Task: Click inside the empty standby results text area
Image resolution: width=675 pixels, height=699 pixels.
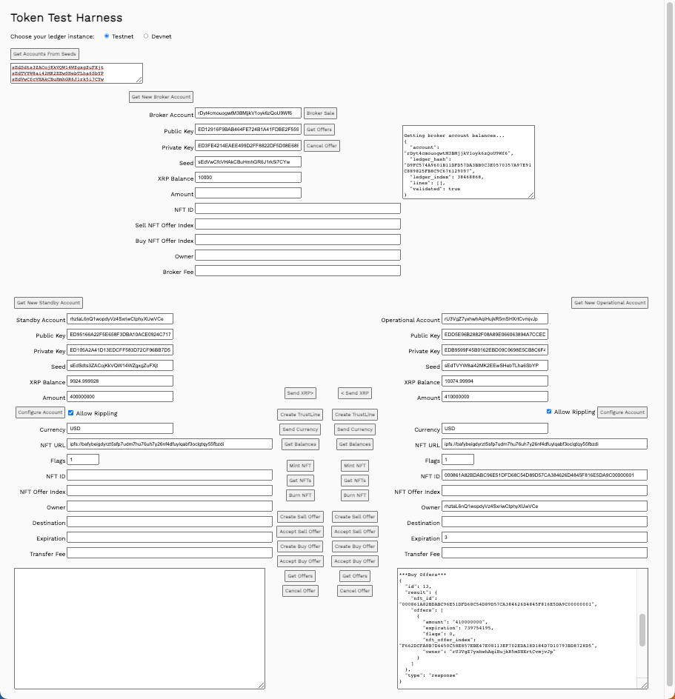Action: pos(139,628)
